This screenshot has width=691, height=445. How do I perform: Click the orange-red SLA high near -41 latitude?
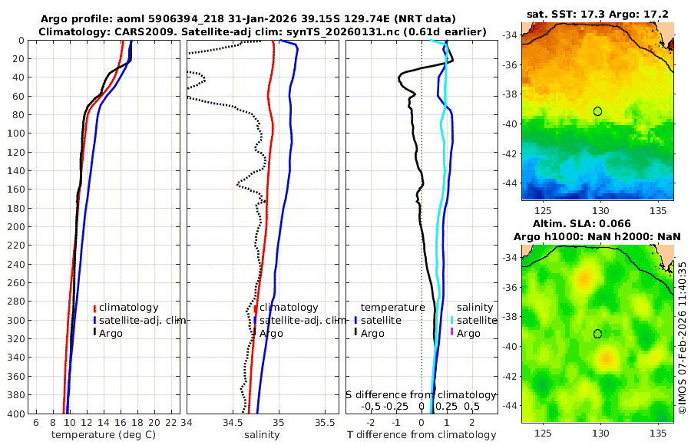pos(607,358)
